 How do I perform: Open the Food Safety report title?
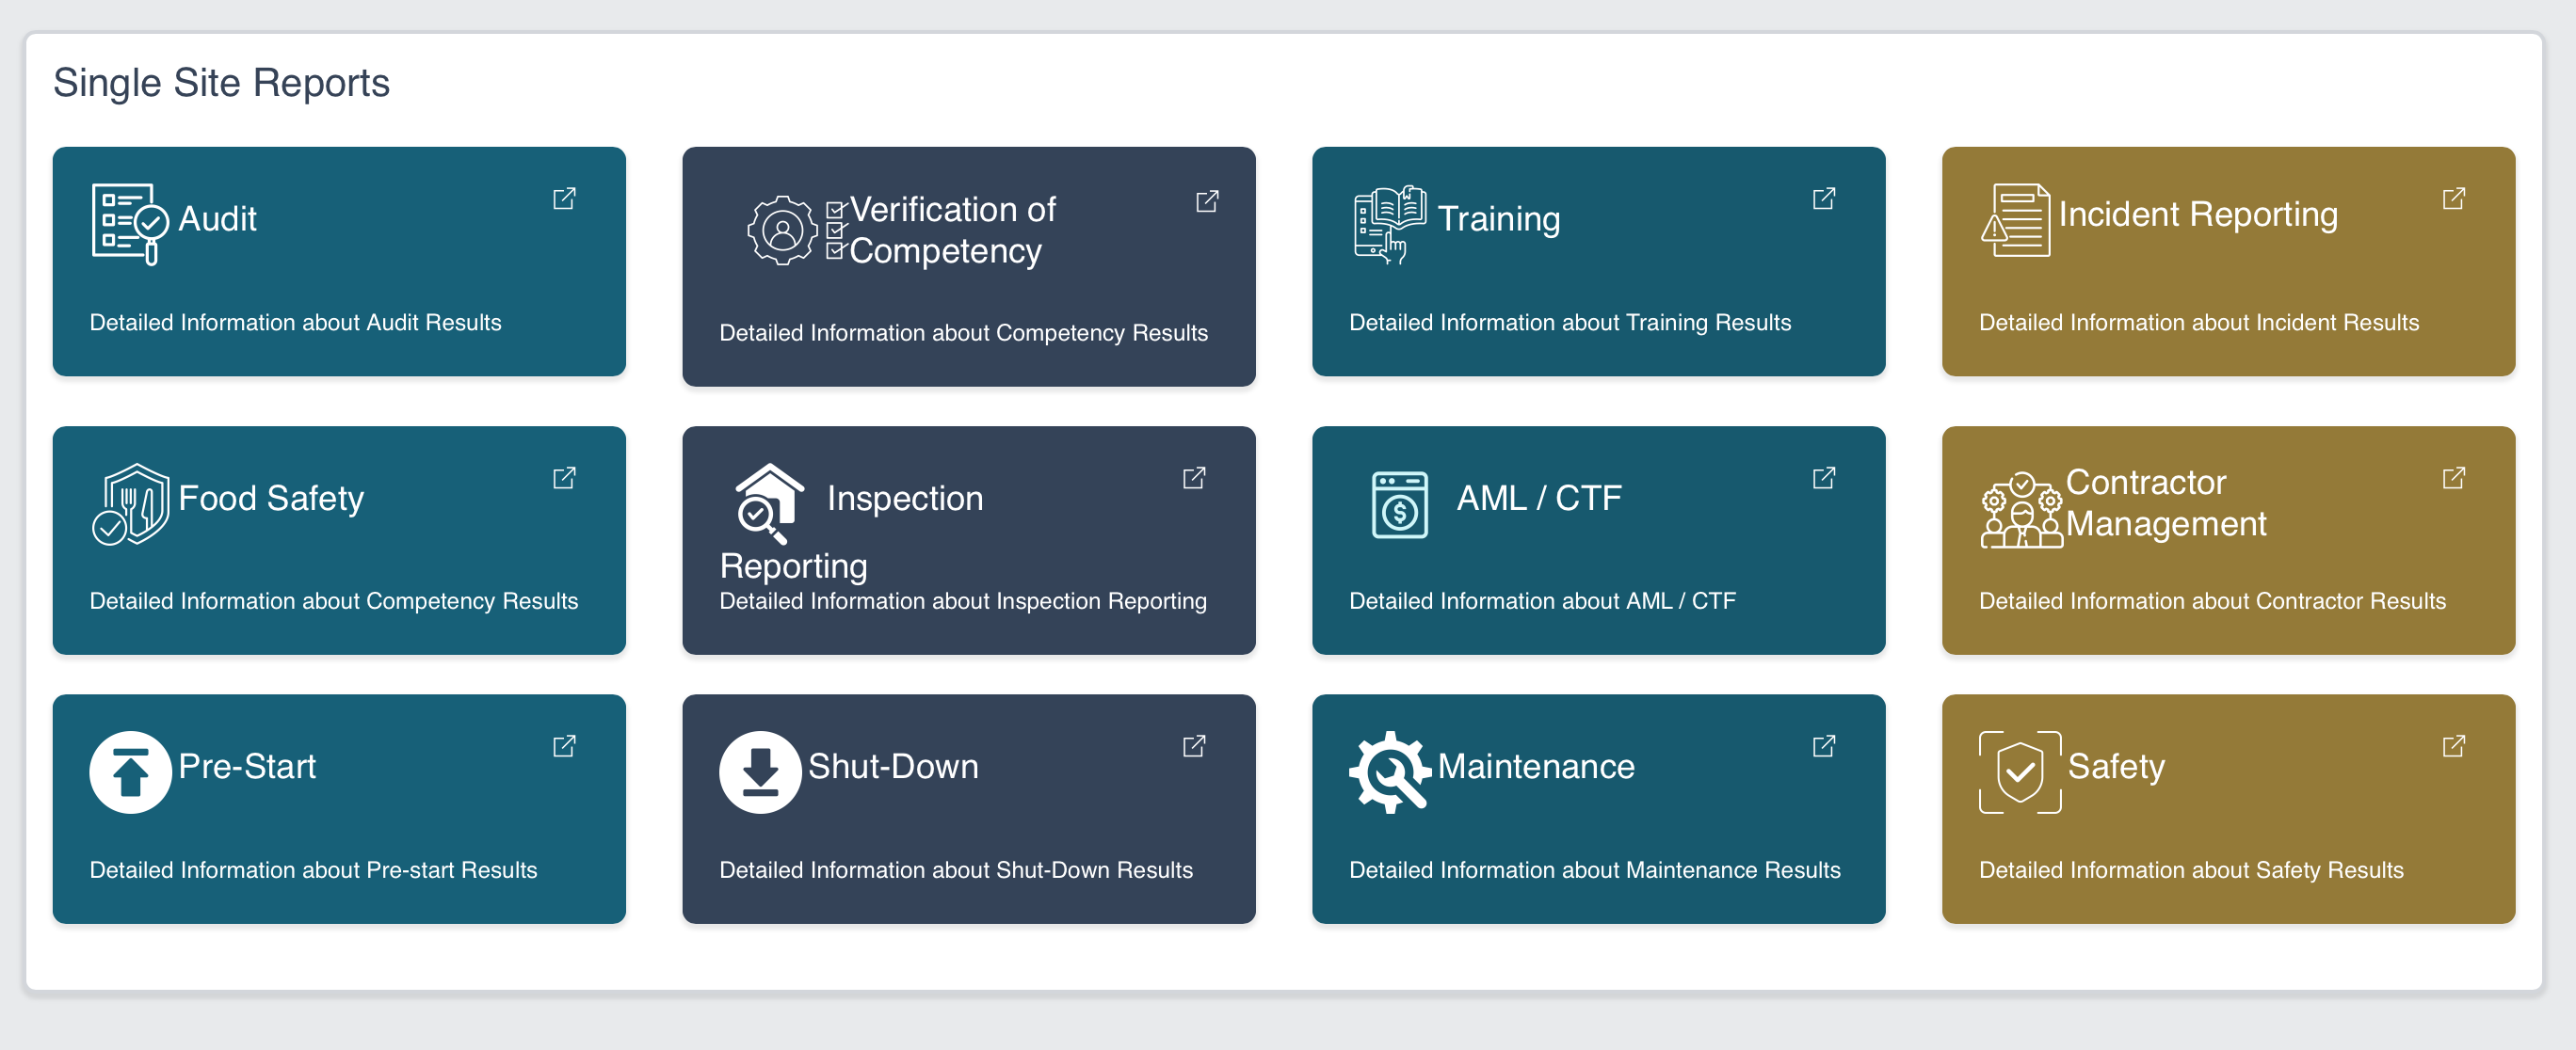(271, 499)
